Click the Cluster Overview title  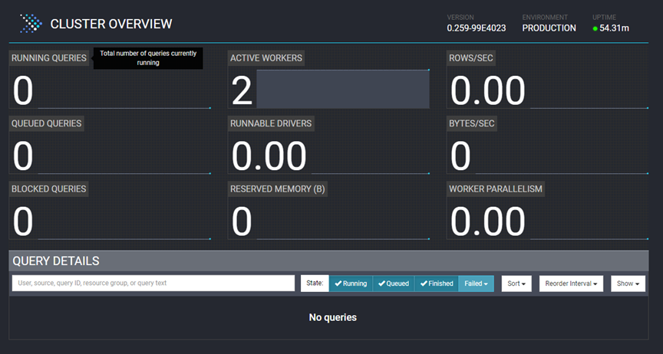tap(111, 24)
